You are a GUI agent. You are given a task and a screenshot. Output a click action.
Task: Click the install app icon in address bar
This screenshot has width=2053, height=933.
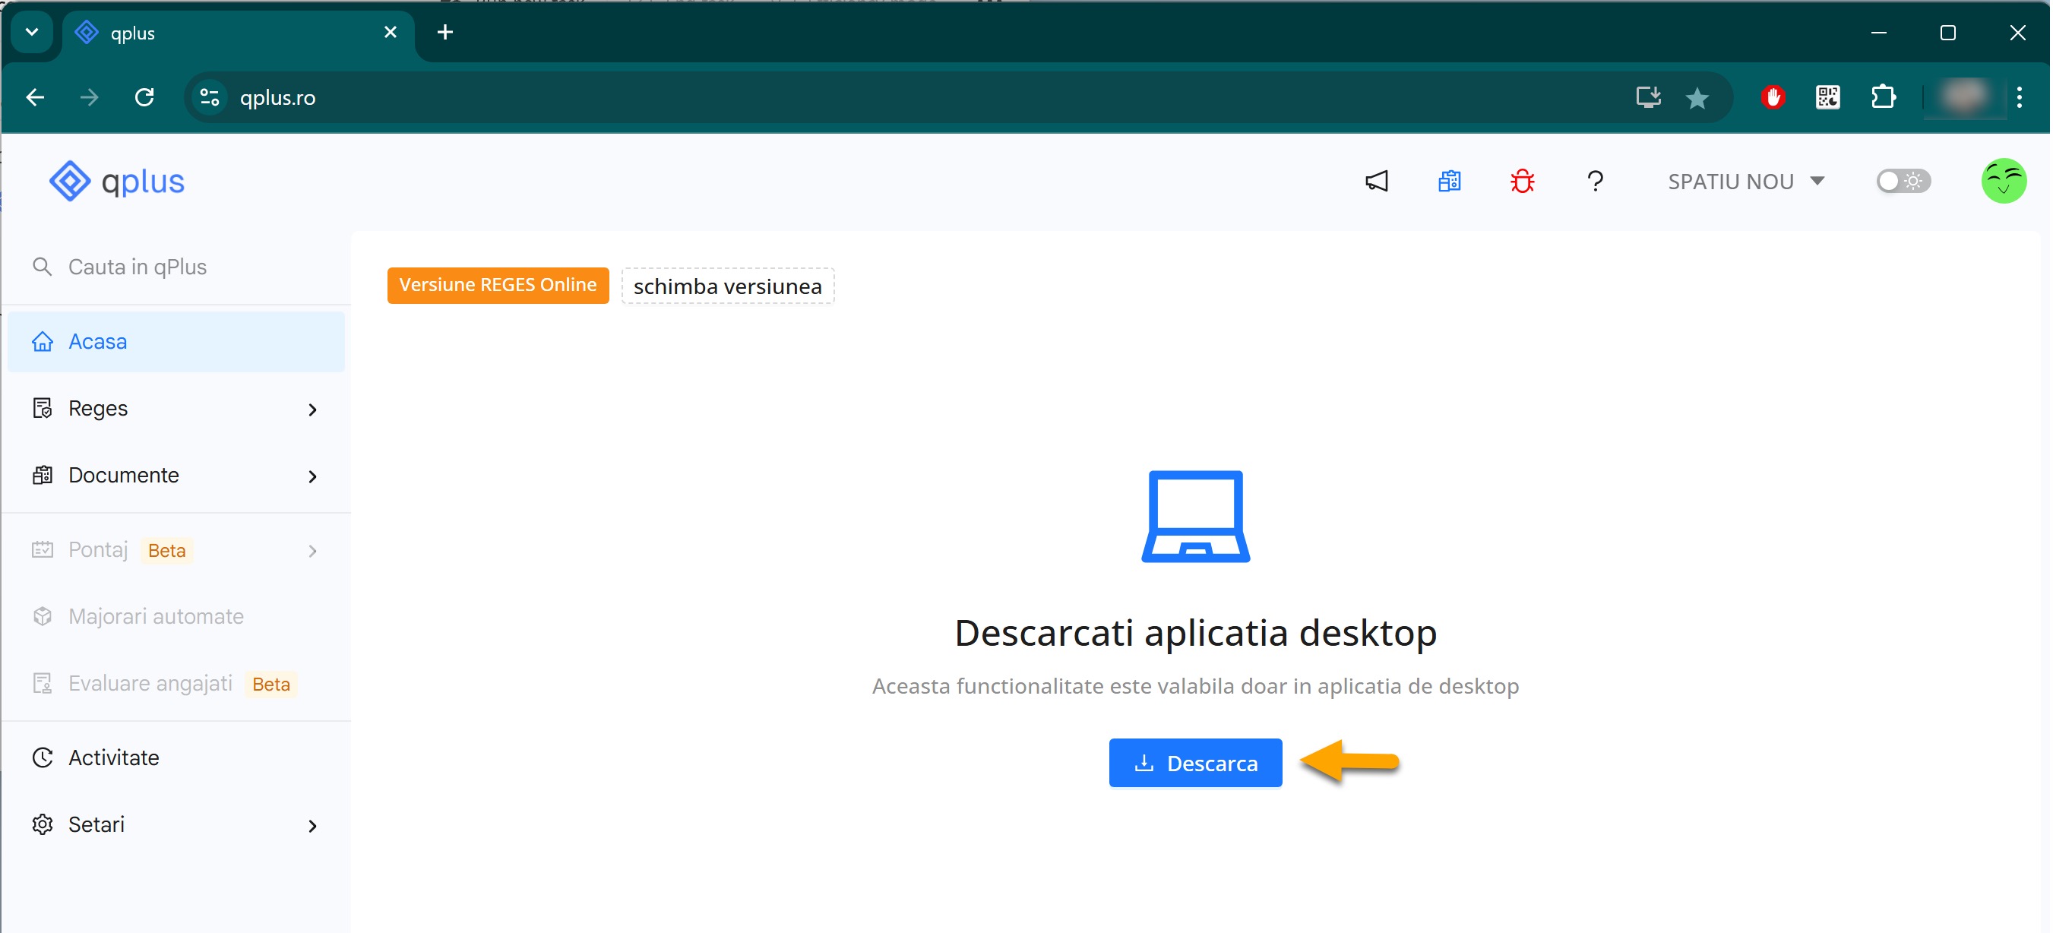pyautogui.click(x=1647, y=97)
